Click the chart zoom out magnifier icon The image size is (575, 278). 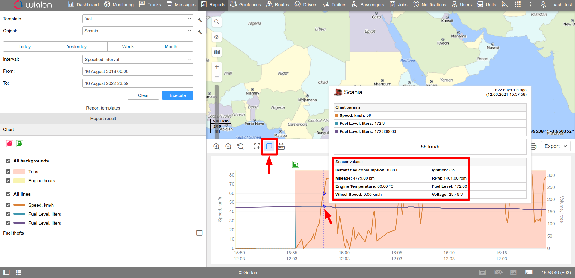[229, 146]
